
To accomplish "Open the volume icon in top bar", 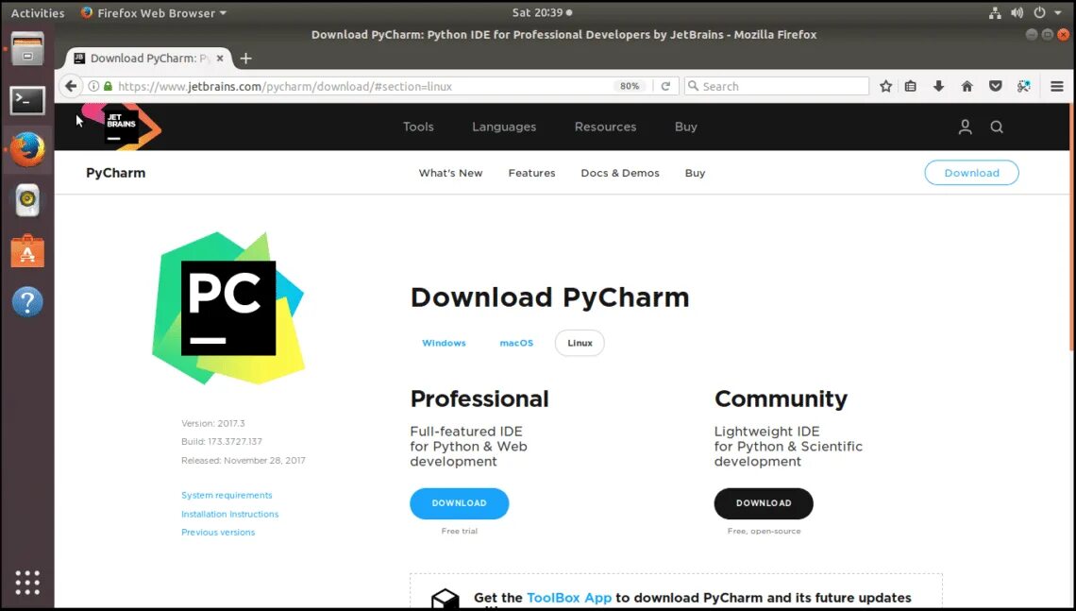I will coord(1017,12).
